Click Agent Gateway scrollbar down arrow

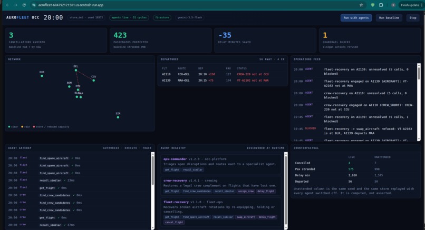point(152,227)
